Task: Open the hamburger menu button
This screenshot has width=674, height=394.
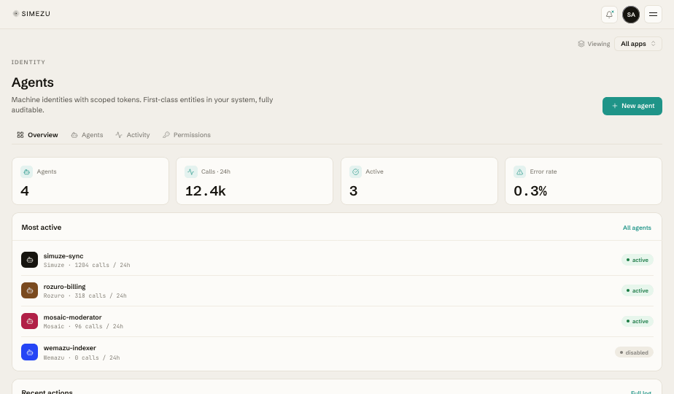Action: pos(653,14)
